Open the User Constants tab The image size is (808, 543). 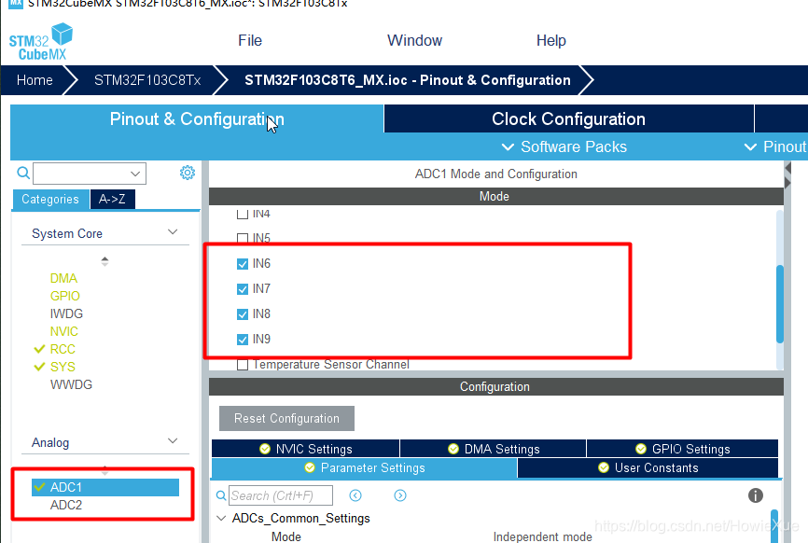pyautogui.click(x=648, y=467)
